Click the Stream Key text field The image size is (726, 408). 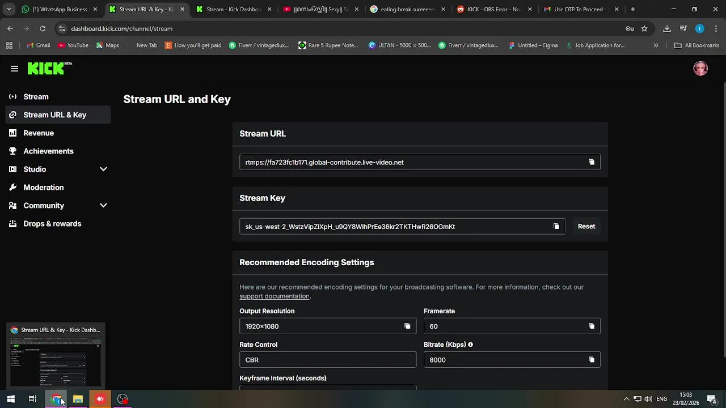[x=397, y=227]
